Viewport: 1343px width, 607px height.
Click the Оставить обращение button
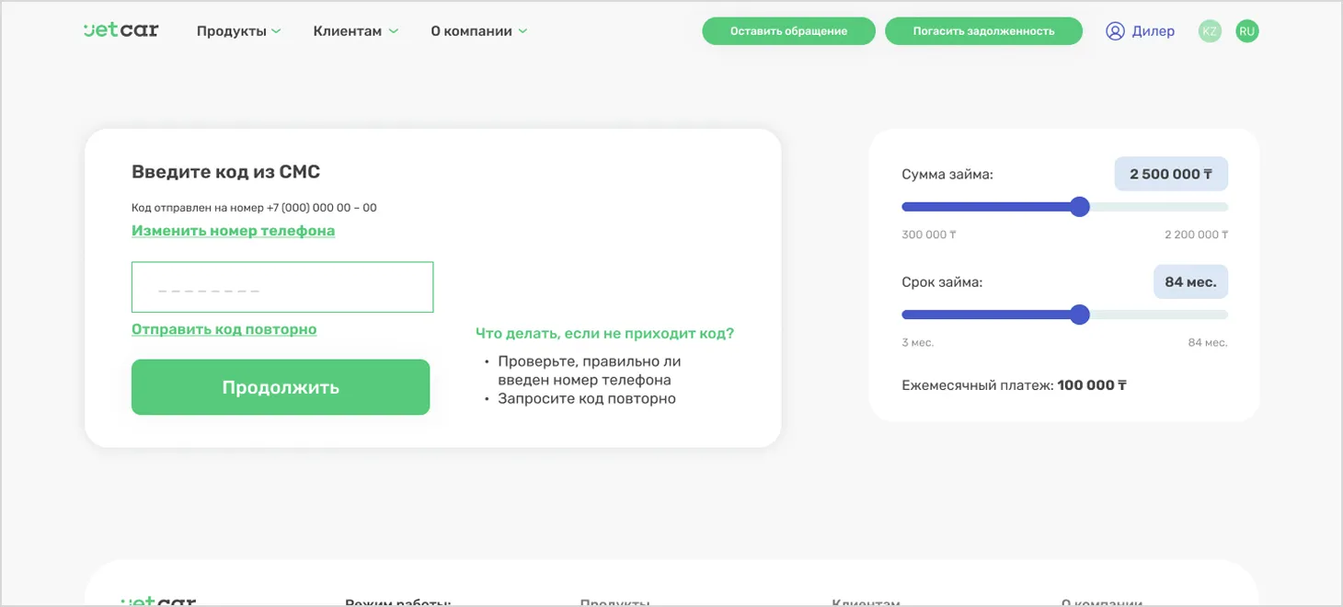click(788, 30)
